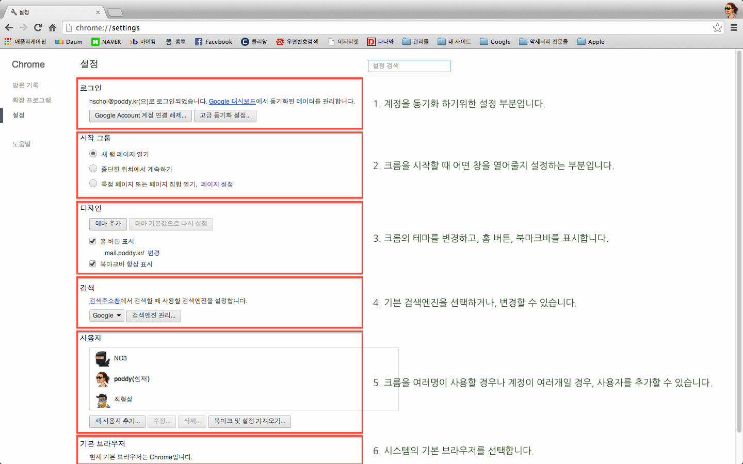
Task: Click the 변경 link next to mail.poddy.kr
Action: [154, 253]
